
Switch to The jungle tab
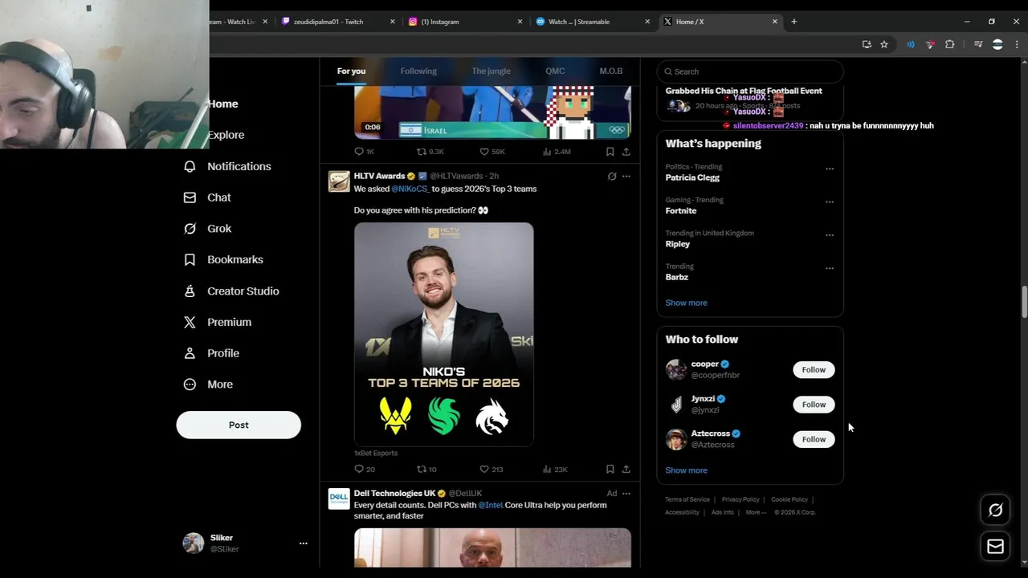tap(491, 71)
